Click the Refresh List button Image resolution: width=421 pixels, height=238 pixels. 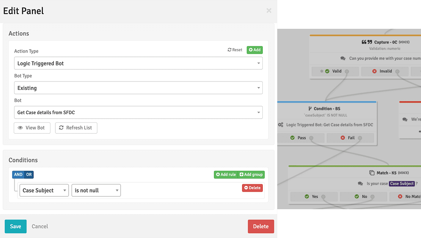pyautogui.click(x=76, y=128)
